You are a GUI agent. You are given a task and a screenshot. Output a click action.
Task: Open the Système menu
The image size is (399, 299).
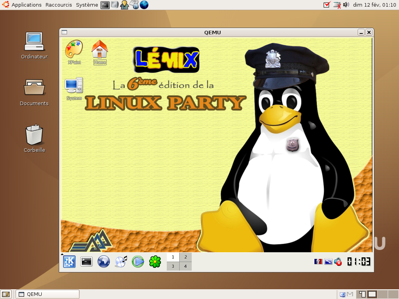87,5
